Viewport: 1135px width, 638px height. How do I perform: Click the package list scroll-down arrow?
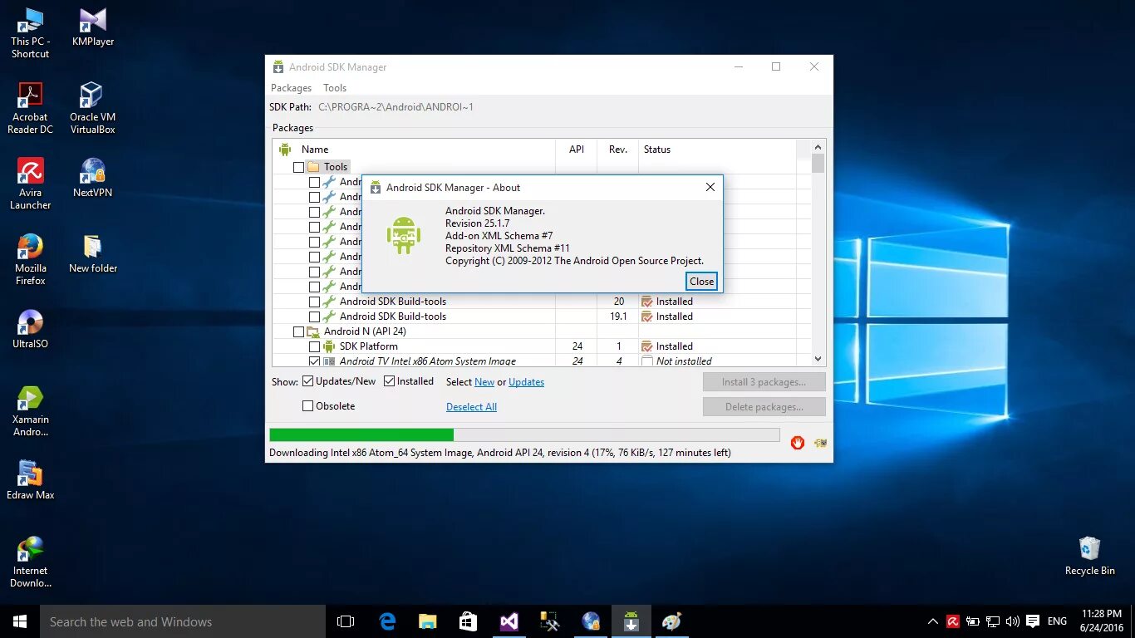tap(818, 359)
